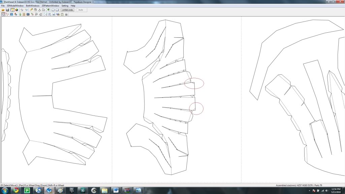The width and height of the screenshot is (345, 194).
Task: Toggle the light bulb lighting icon
Action: tap(12, 10)
